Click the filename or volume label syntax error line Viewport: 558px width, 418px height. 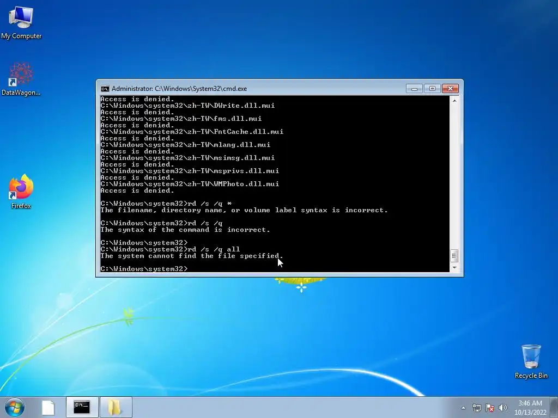(244, 211)
